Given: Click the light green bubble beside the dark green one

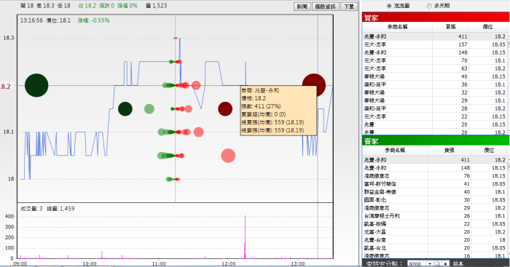Looking at the screenshot, I should click(149, 109).
